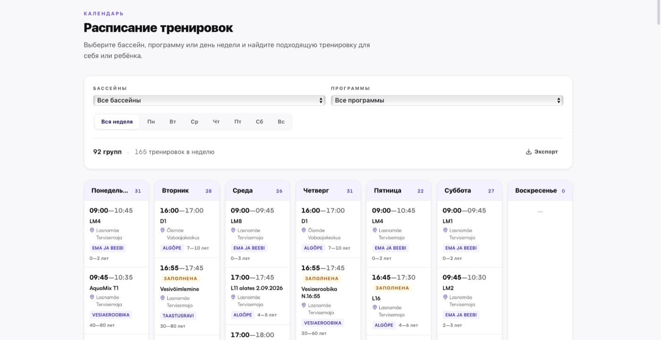Viewport: 661px width, 340px height.
Task: Click EMA JA BEEBI tag in Saturday LM2 card
Action: point(461,315)
